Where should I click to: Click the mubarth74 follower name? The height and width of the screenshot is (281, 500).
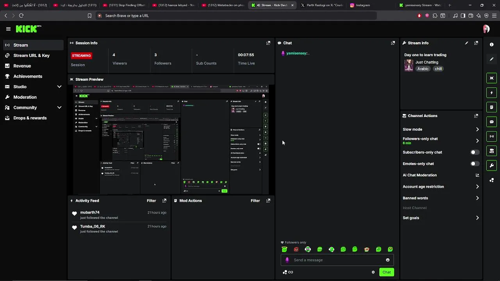[x=90, y=213]
